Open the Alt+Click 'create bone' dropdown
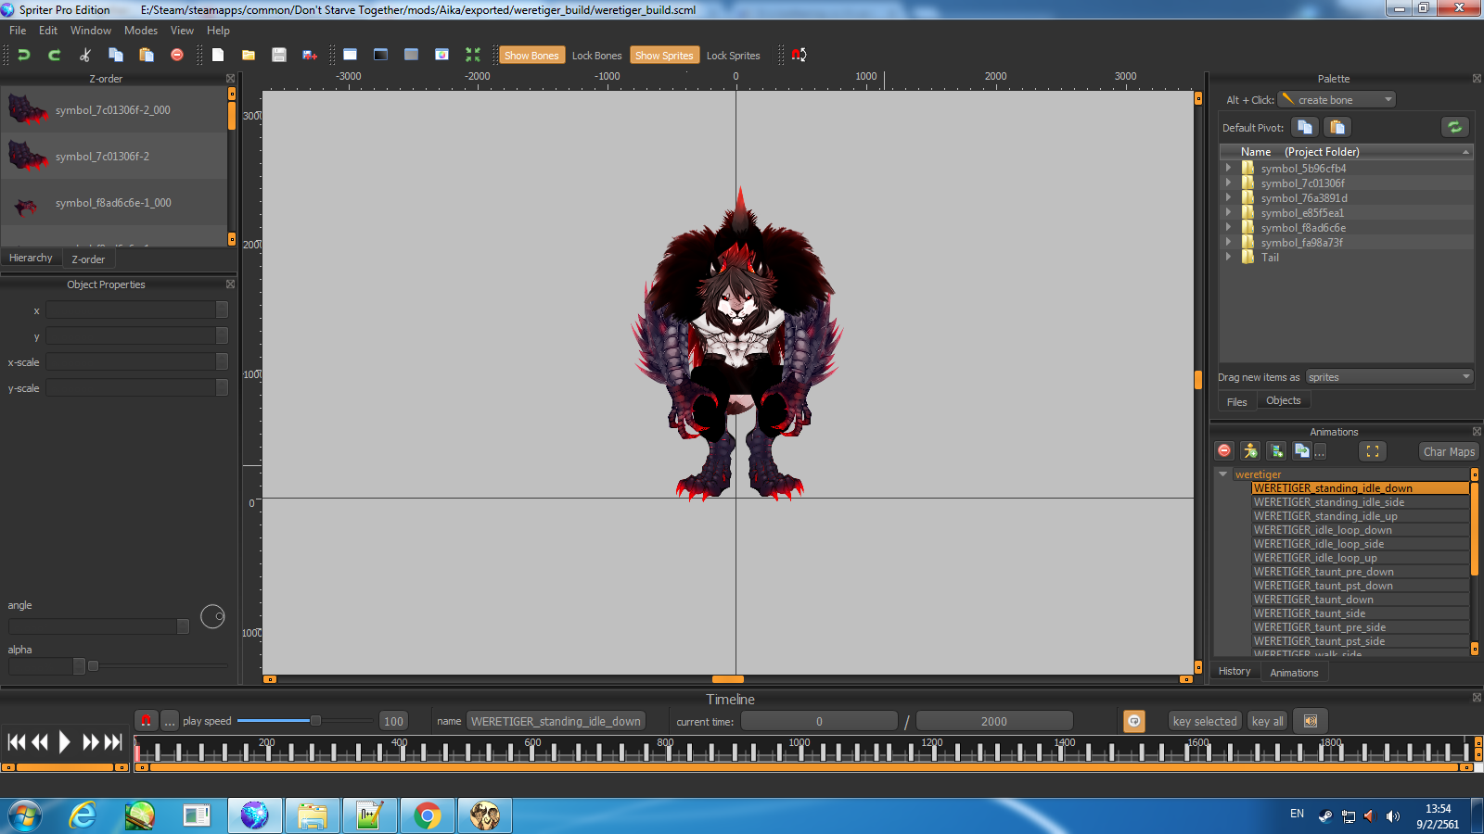 [1337, 99]
